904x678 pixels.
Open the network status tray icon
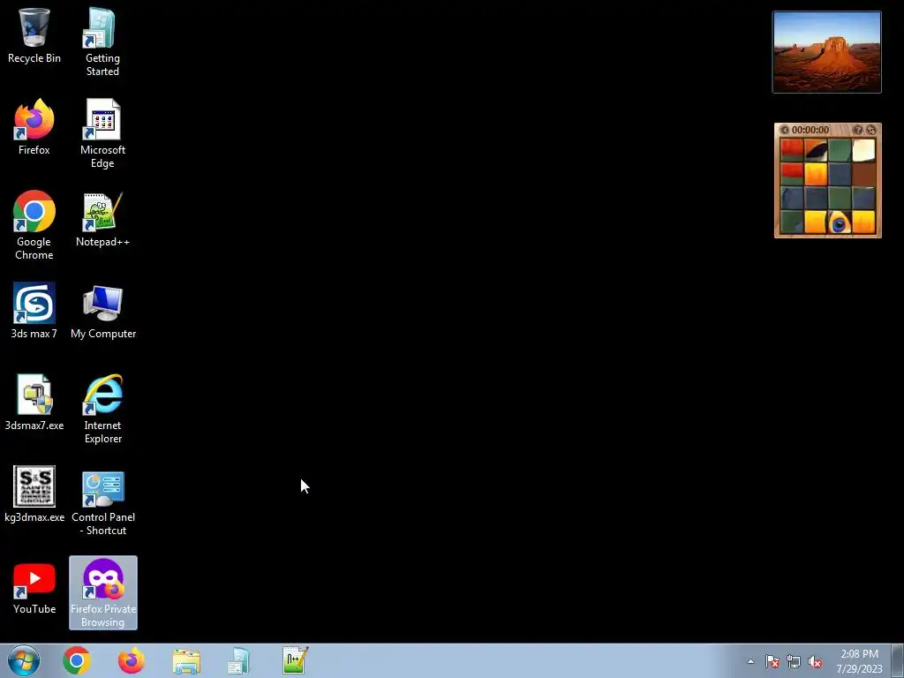click(794, 661)
